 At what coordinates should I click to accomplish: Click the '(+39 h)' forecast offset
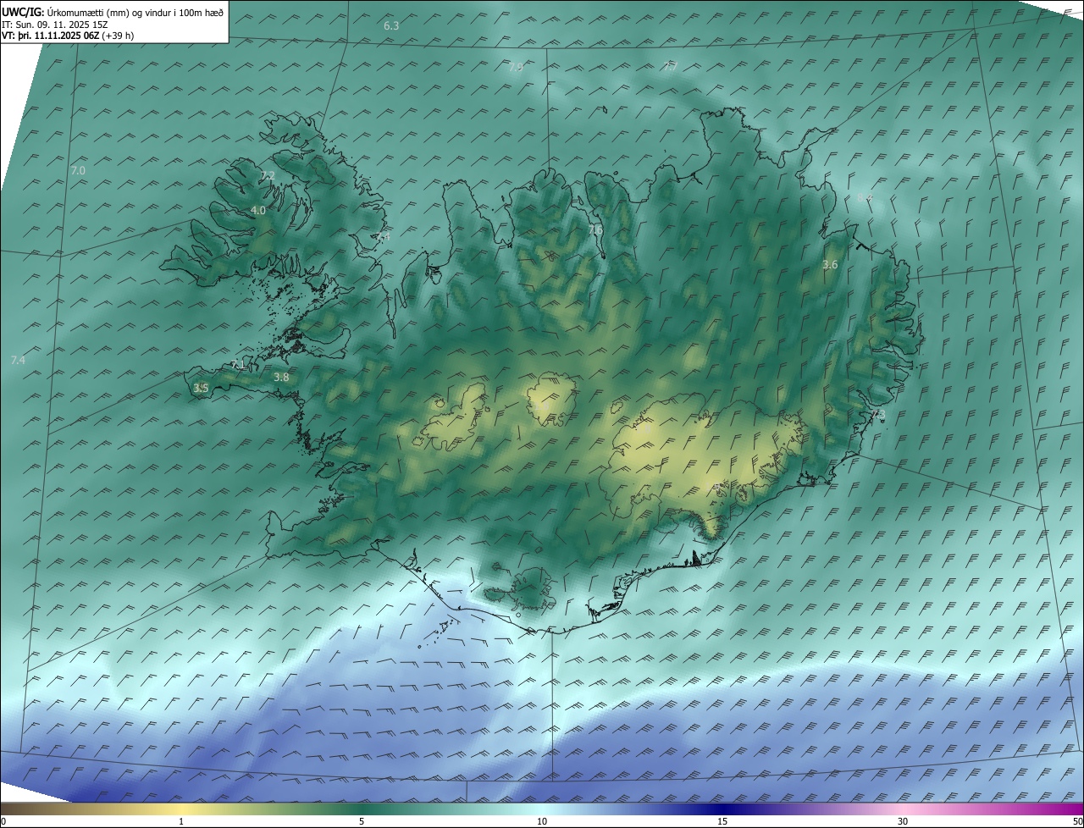tap(118, 36)
